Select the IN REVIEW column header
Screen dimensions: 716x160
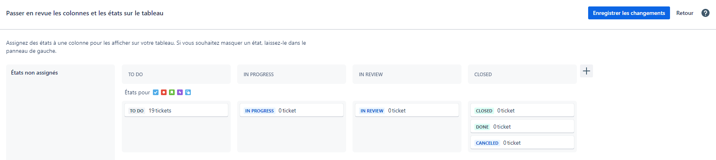pos(407,74)
